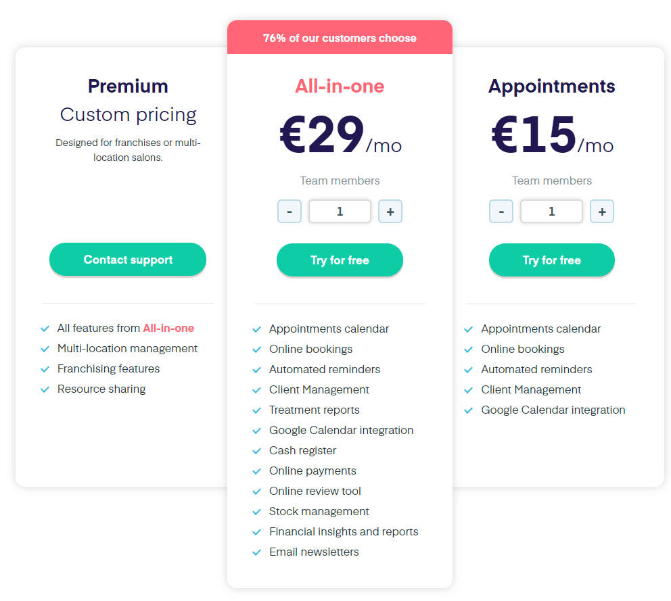671x601 pixels.
Task: Click the checkmark beside "Client Management" under Appointments
Action: 469,389
